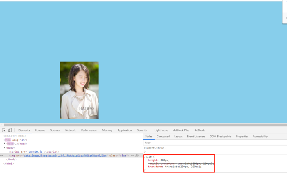The width and height of the screenshot is (287, 174).
Task: Collapse the body node in DOM tree
Action: (5, 148)
